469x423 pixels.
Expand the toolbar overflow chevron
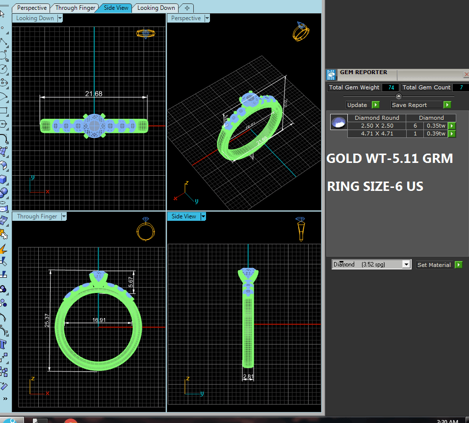(5, 399)
